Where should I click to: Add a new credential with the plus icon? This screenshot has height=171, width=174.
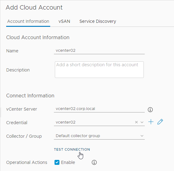point(151,122)
